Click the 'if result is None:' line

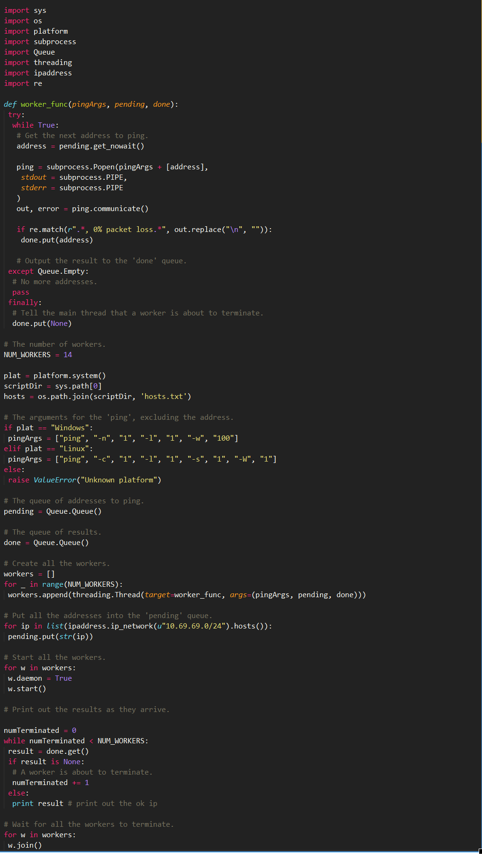(x=46, y=762)
